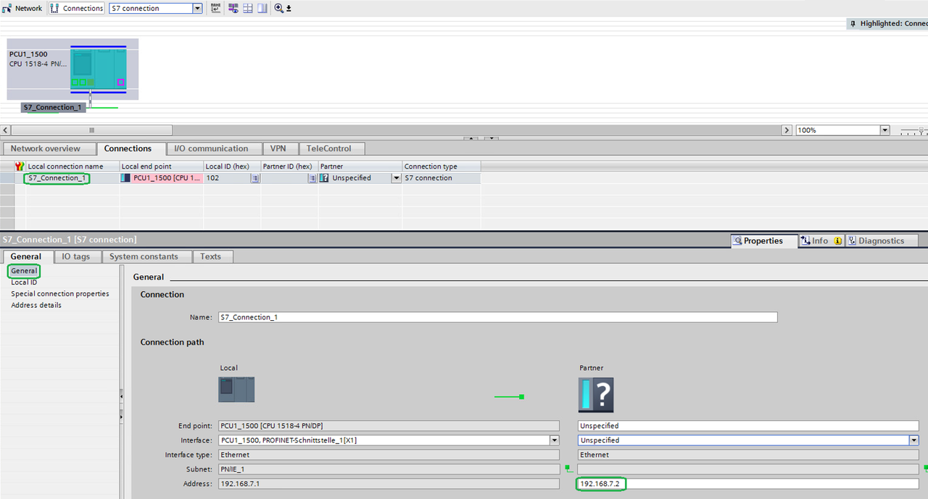This screenshot has width=928, height=499.
Task: Adjust the zoom slider near 100%
Action: click(921, 131)
